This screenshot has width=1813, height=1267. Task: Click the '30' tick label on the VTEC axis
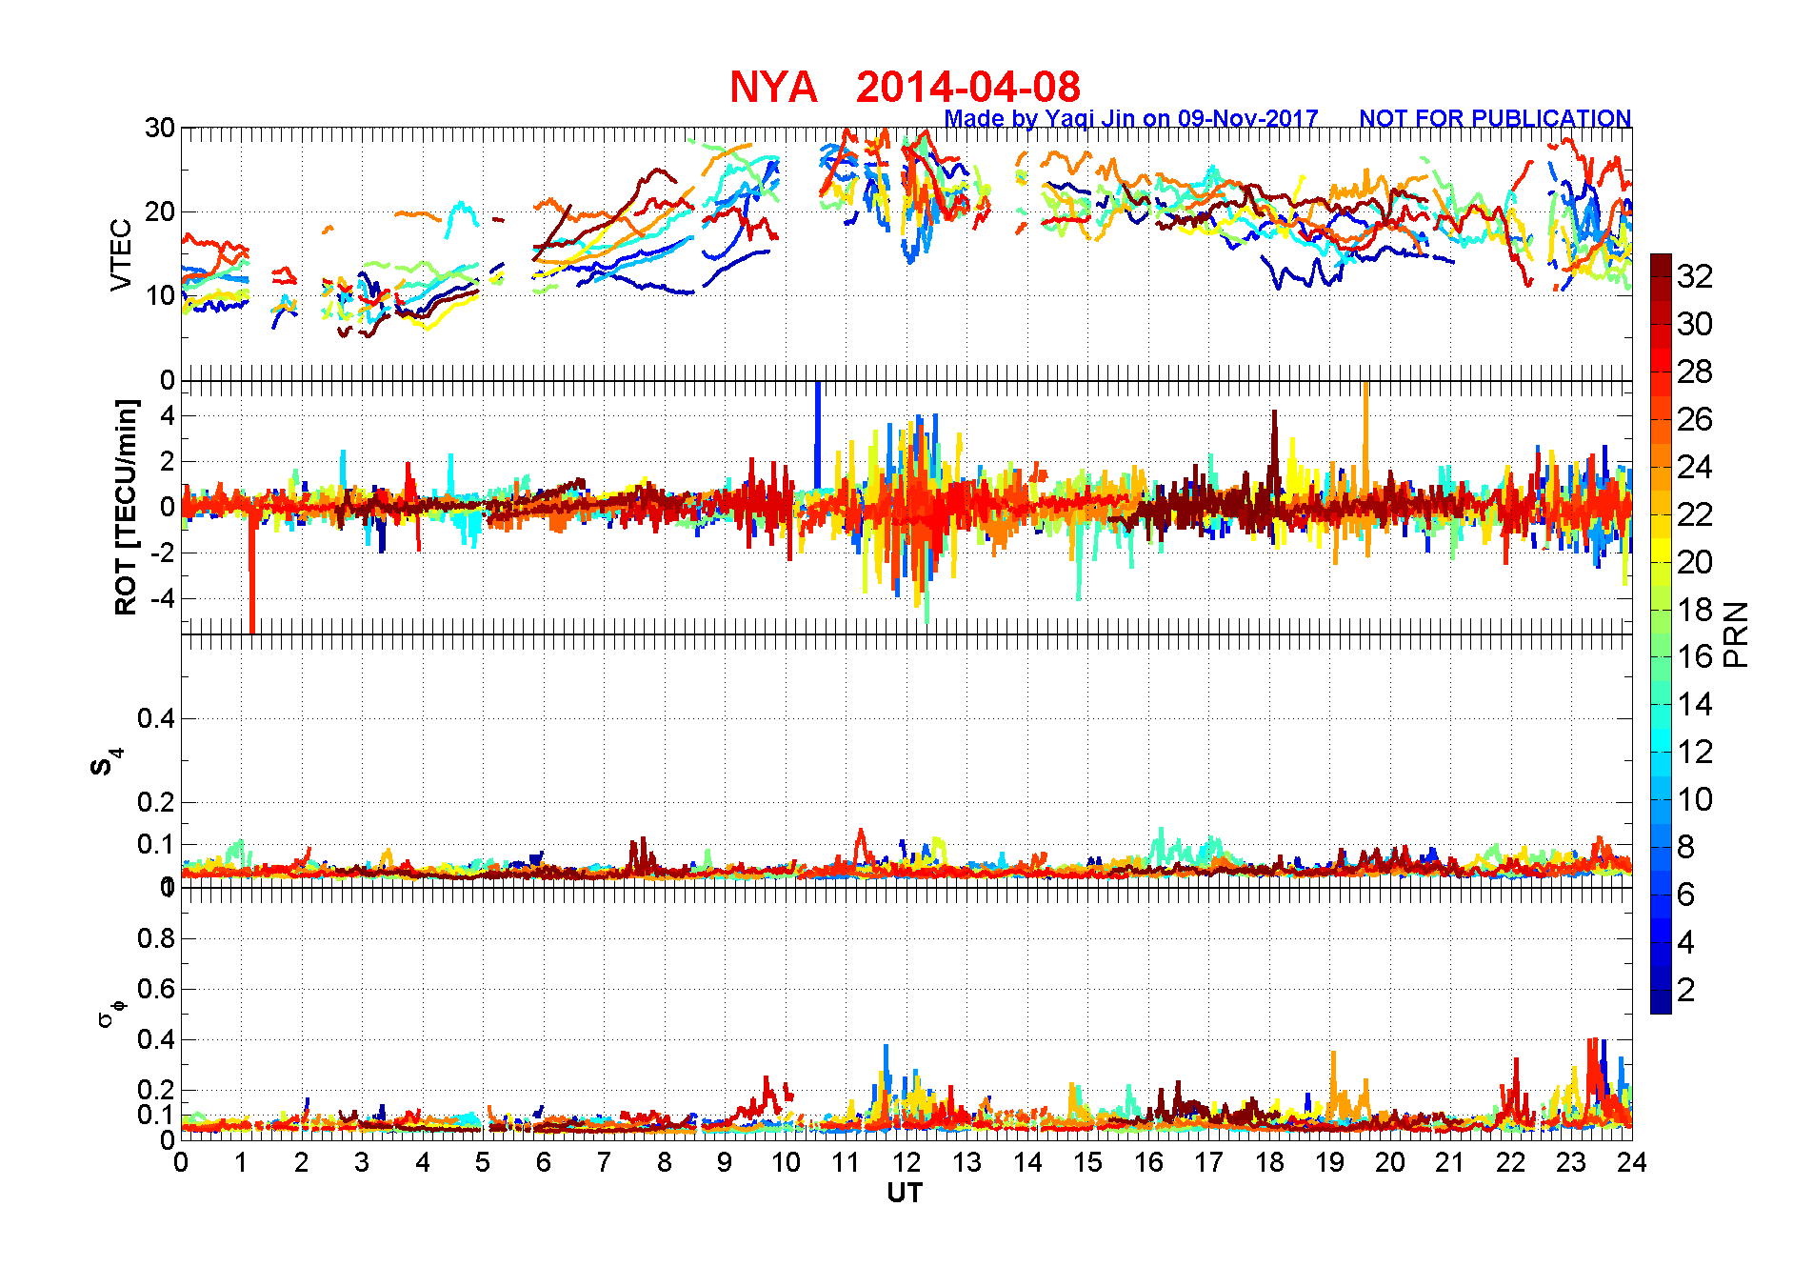tap(159, 128)
